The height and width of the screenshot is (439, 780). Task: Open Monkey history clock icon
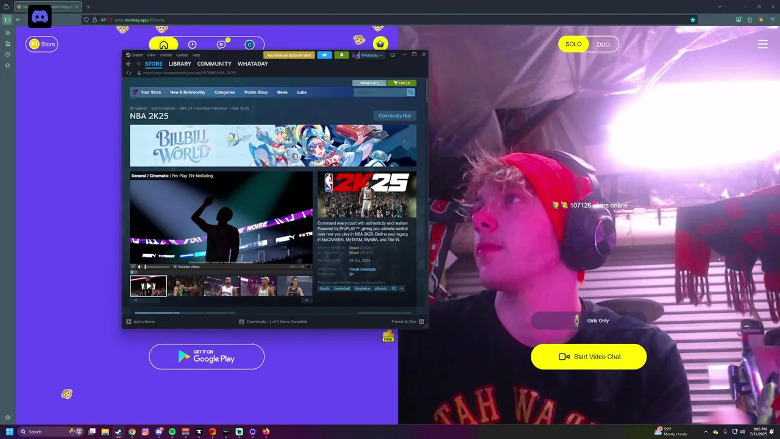click(192, 45)
